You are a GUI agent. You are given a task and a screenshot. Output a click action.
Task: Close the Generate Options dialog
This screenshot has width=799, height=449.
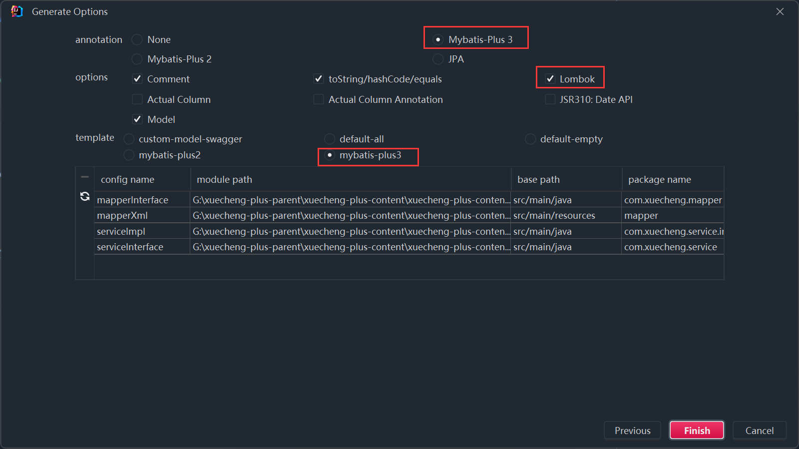coord(780,11)
